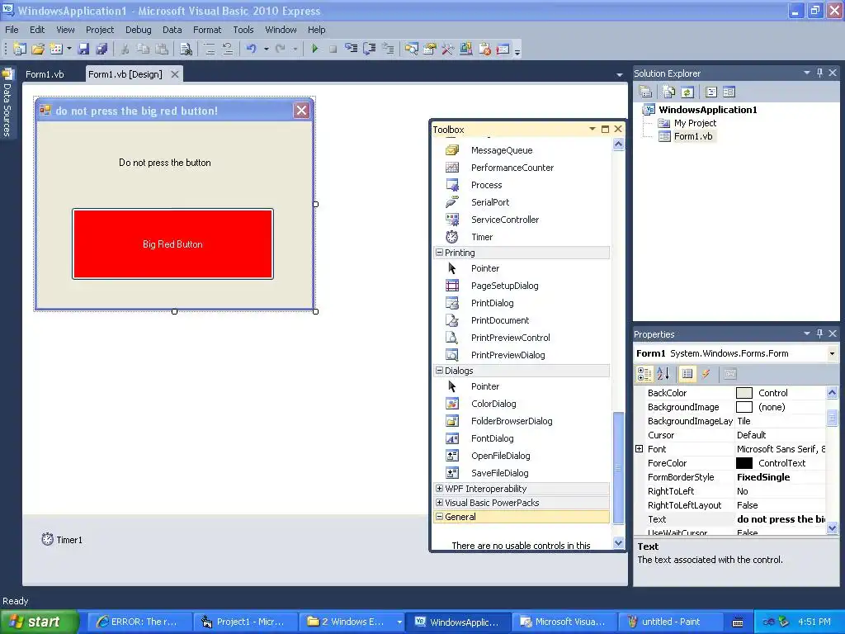
Task: Click the View Code icon in Solution Explorer
Action: pyautogui.click(x=711, y=92)
